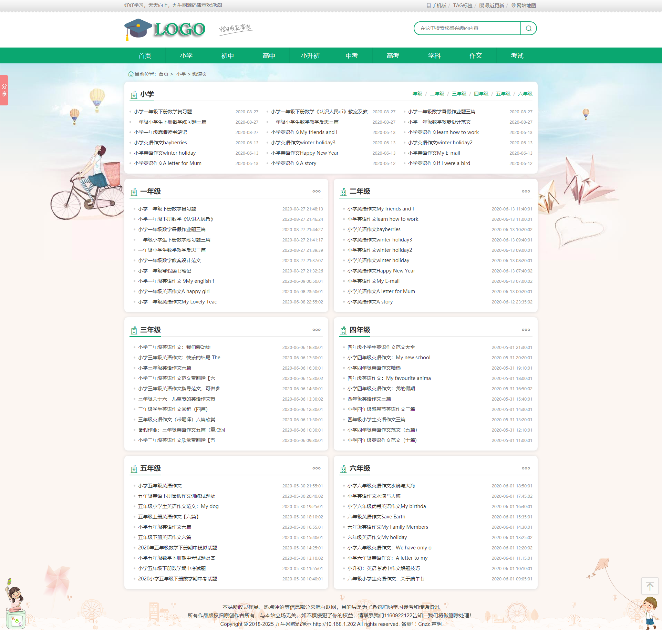This screenshot has width=662, height=630.
Task: Open the 最近更新 recent updates link
Action: click(492, 6)
